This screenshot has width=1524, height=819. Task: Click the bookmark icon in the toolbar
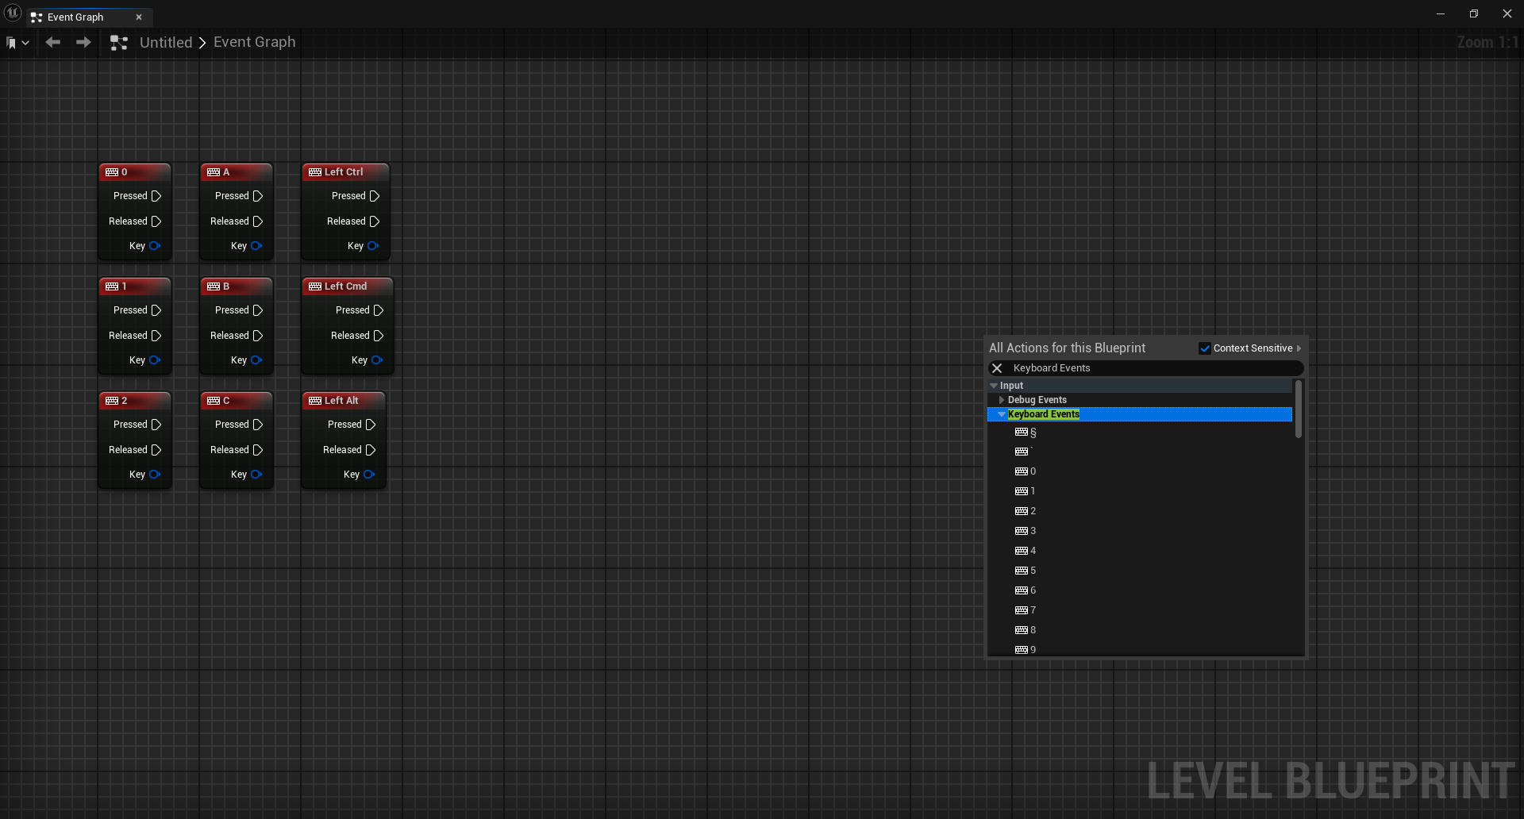click(11, 43)
